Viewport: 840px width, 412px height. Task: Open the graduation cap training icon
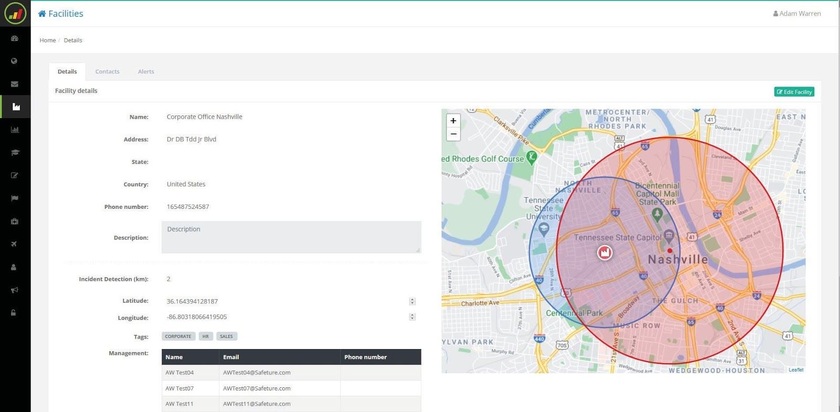tap(15, 153)
